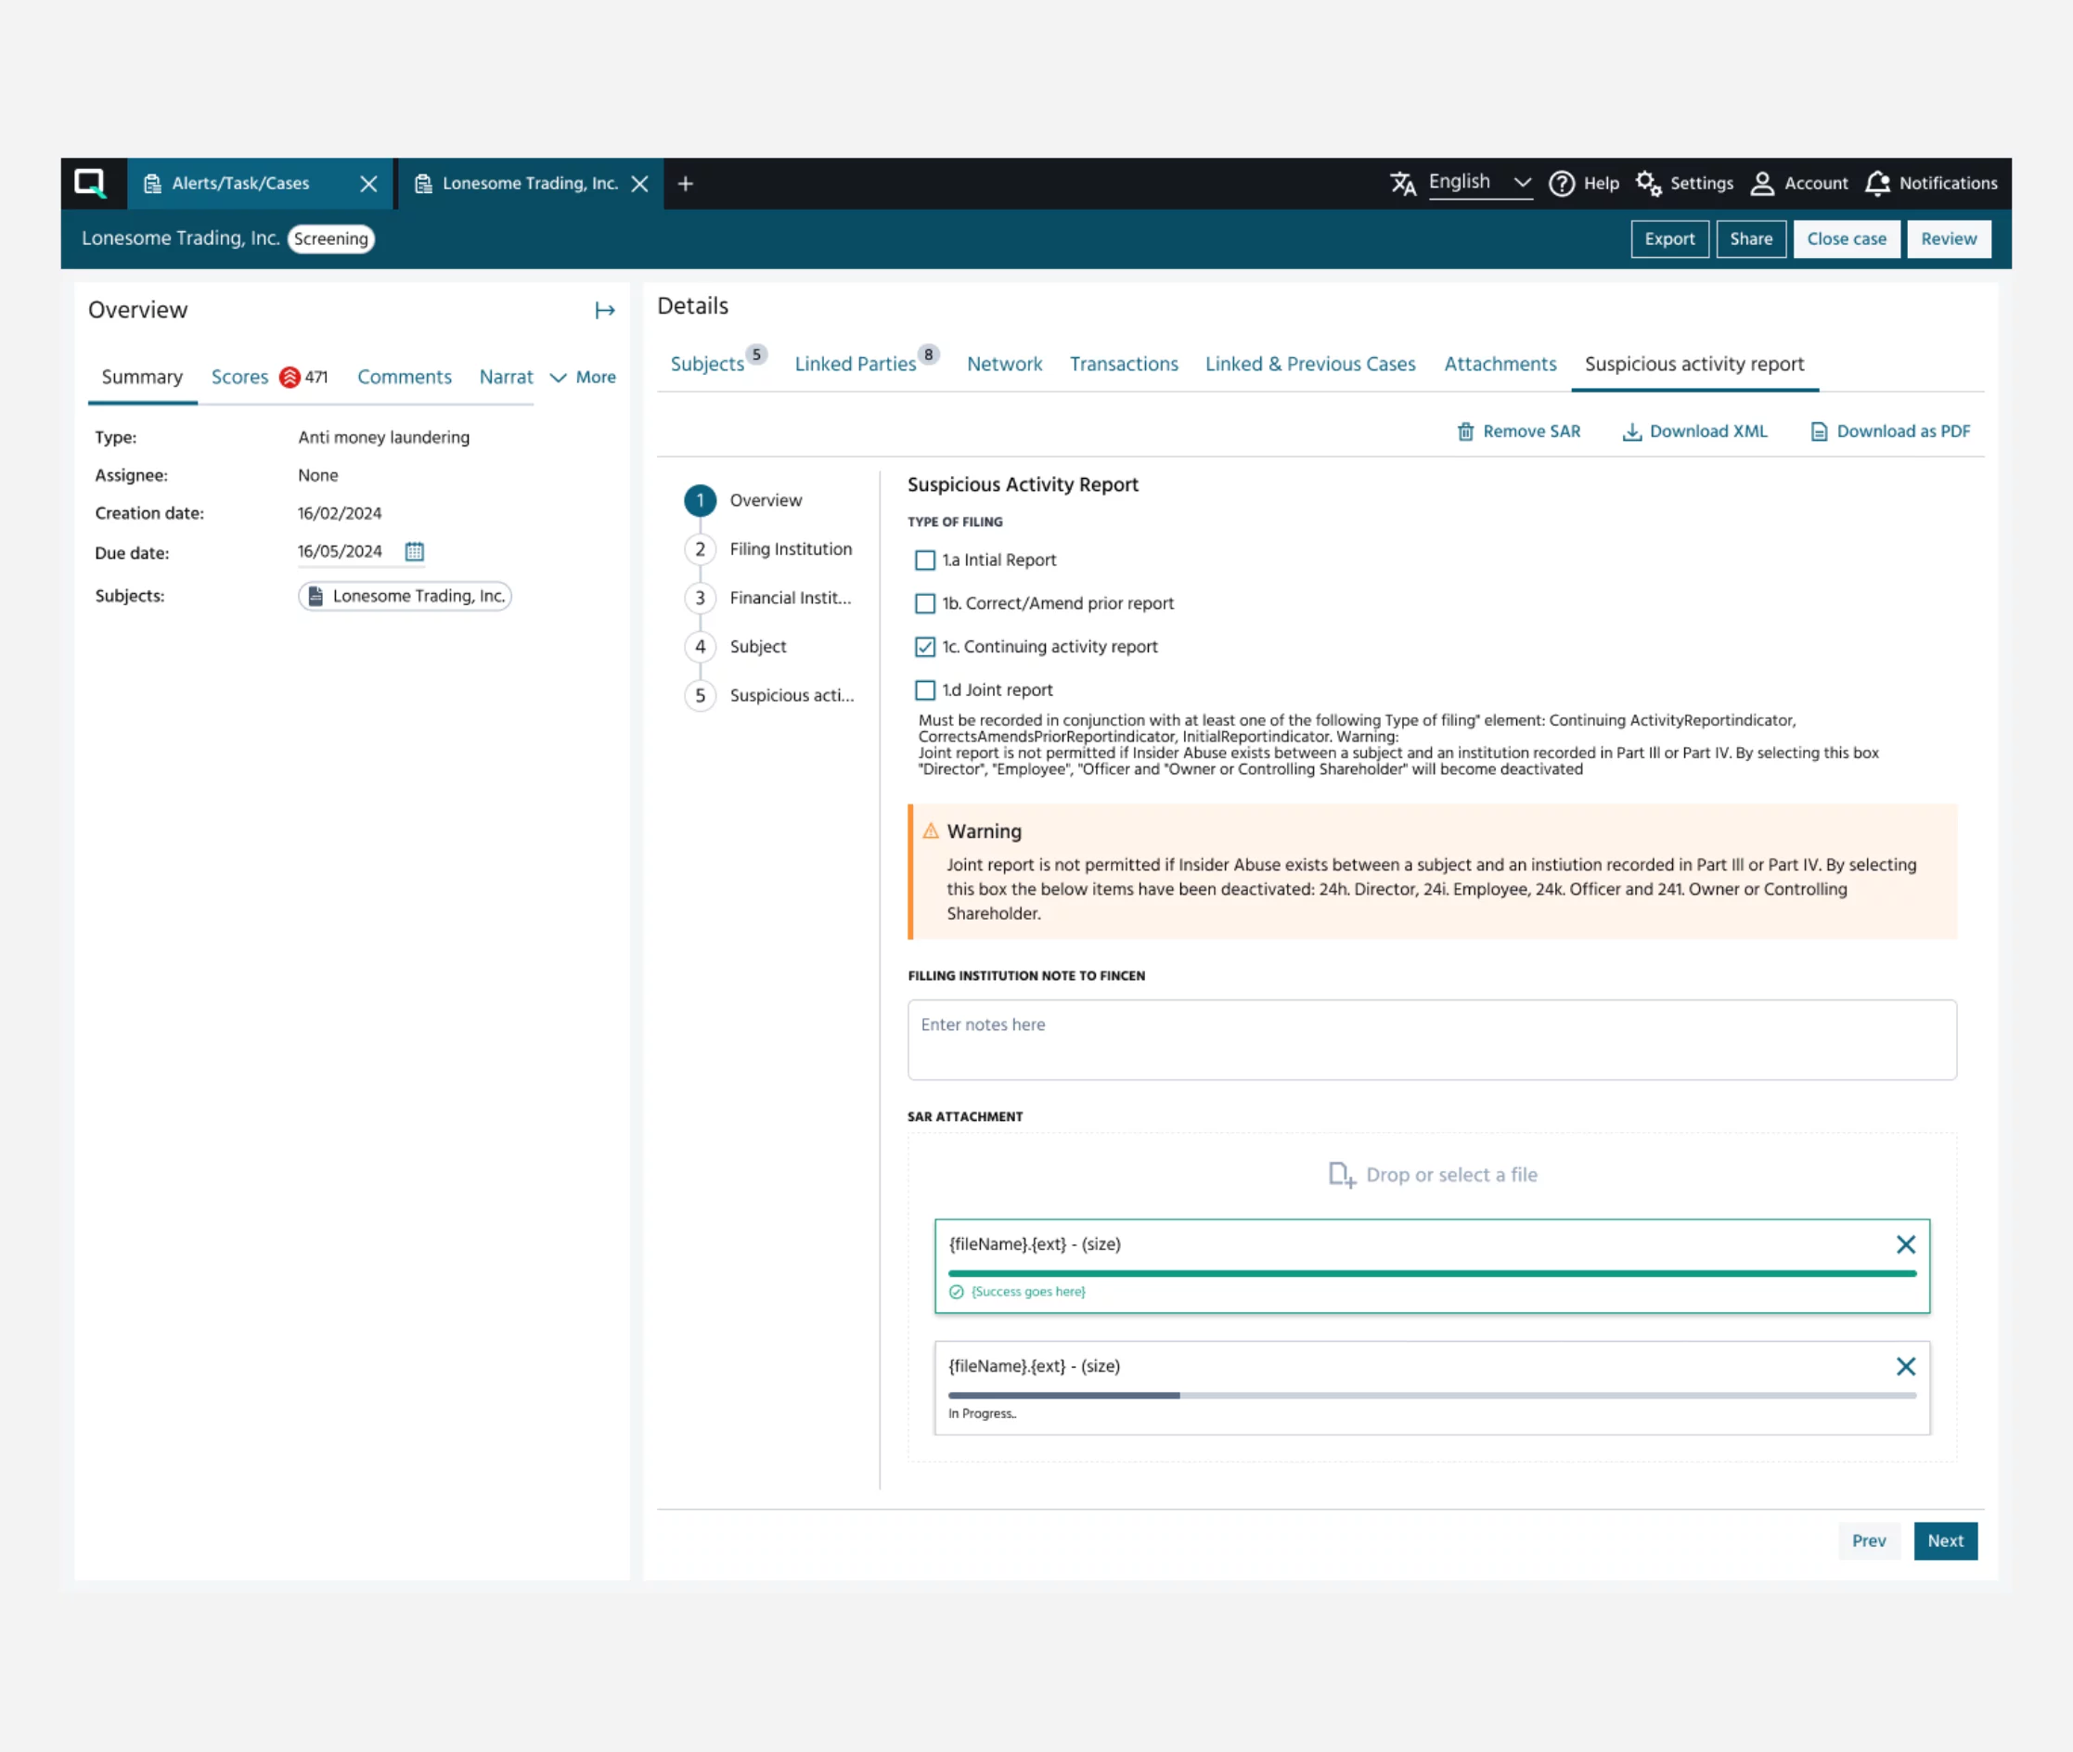Screen dimensions: 2073x1752
Task: Open the Scores tab
Action: (x=239, y=378)
